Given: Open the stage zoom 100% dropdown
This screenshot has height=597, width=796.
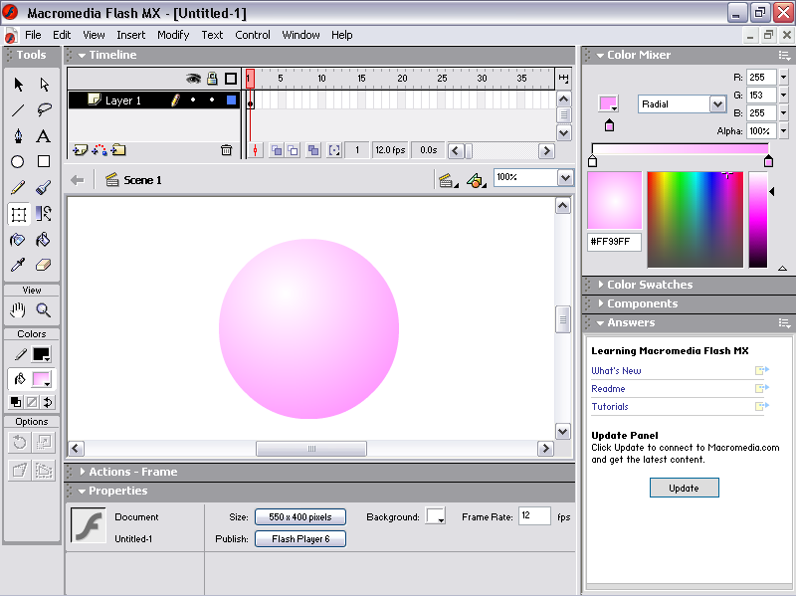Looking at the screenshot, I should pos(565,178).
